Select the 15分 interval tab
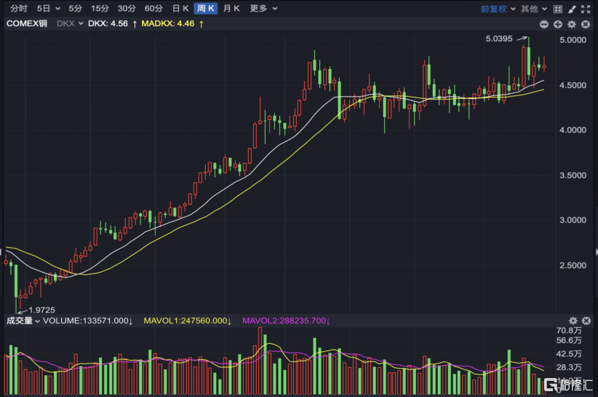This screenshot has height=397, width=598. coord(100,9)
